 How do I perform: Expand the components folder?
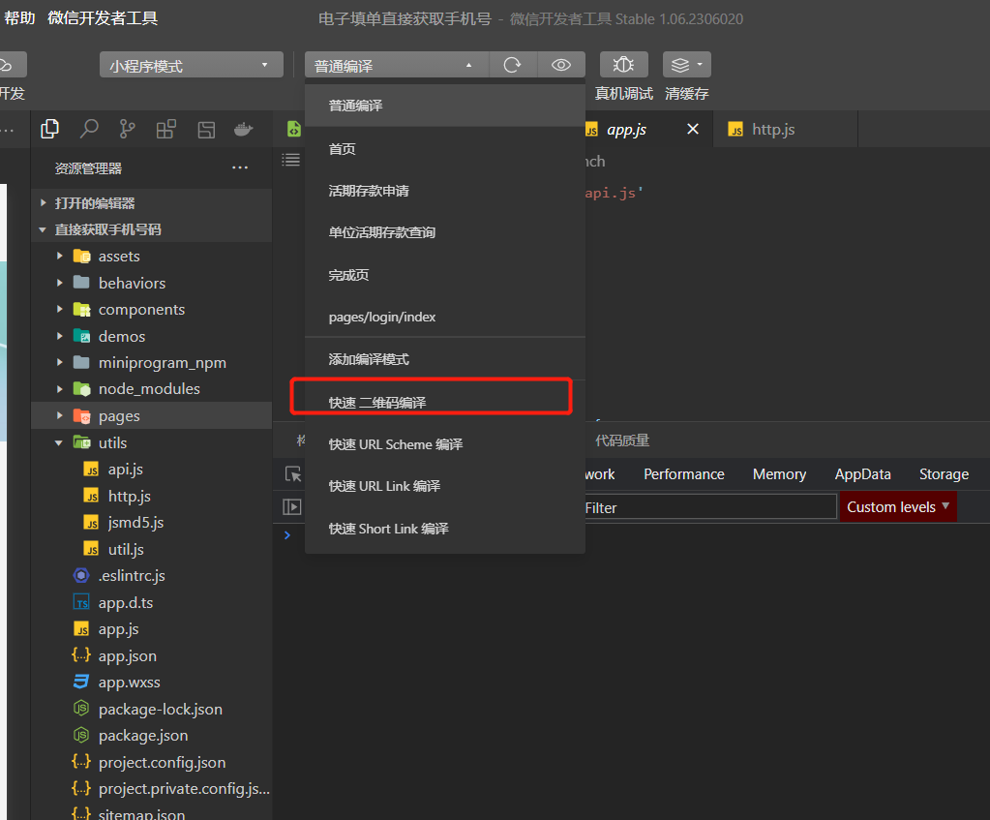(x=152, y=310)
